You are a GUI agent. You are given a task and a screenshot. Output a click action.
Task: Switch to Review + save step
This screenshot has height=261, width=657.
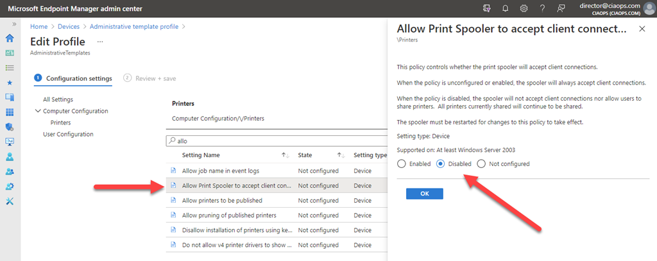(x=150, y=78)
